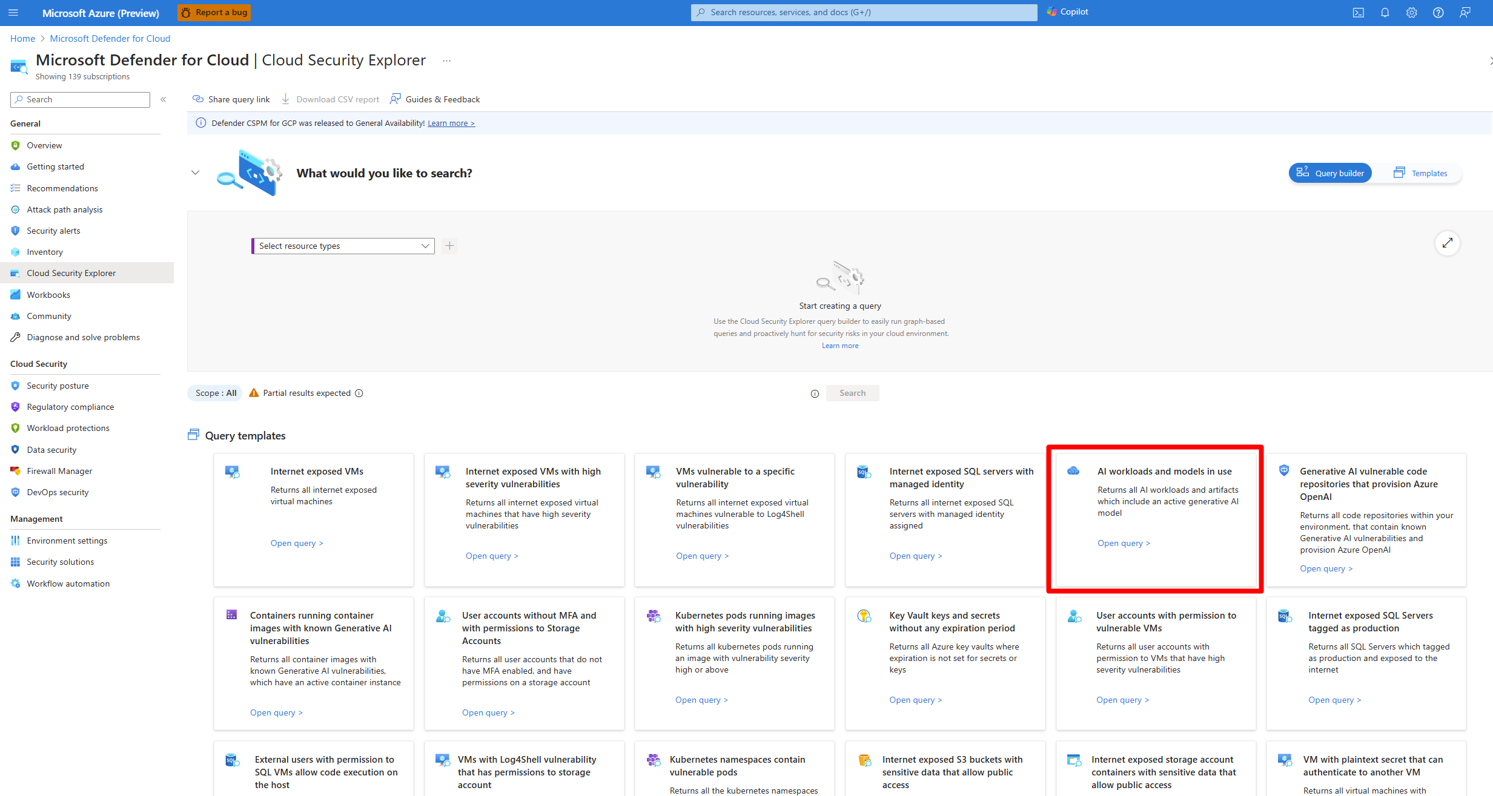Click Learn more about Defender CSPM for GCP
Viewport: 1493px width, 796px height.
(451, 123)
